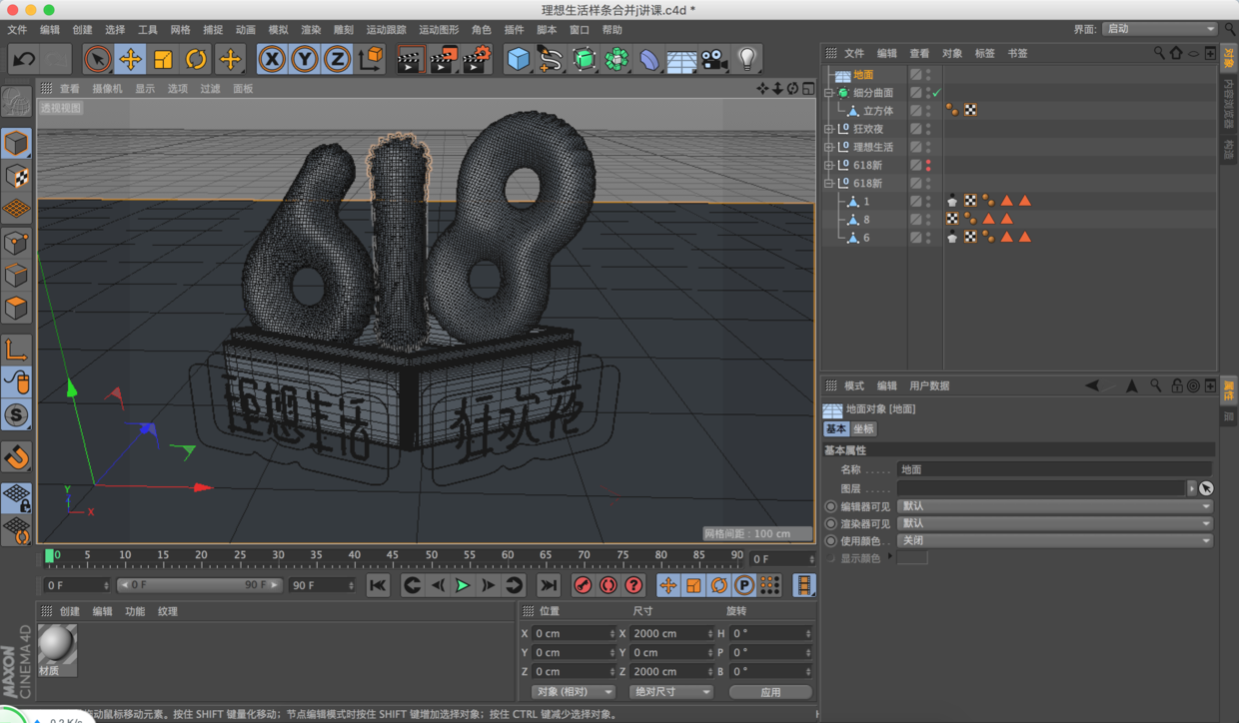This screenshot has width=1239, height=723.
Task: Collapse the last 618新 group
Action: [x=828, y=184]
